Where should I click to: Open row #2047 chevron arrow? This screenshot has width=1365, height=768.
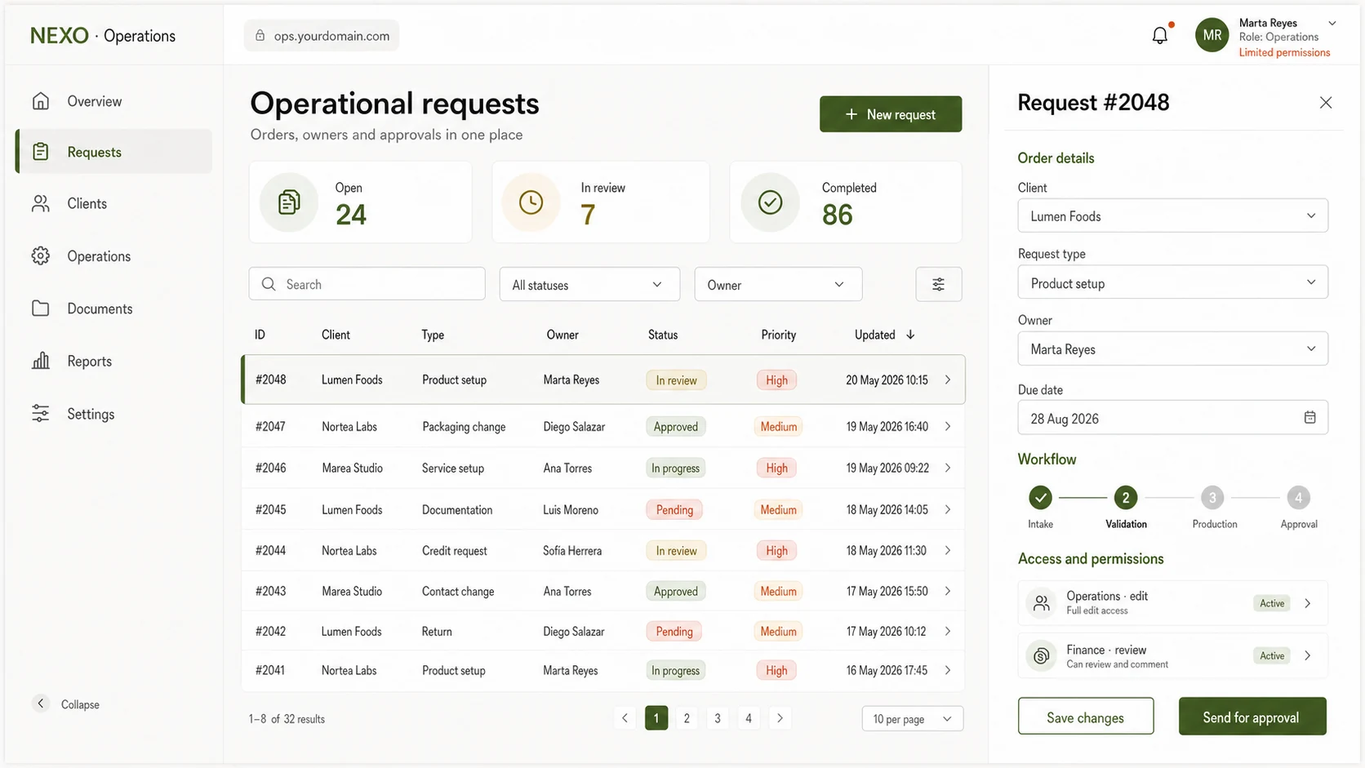point(948,426)
